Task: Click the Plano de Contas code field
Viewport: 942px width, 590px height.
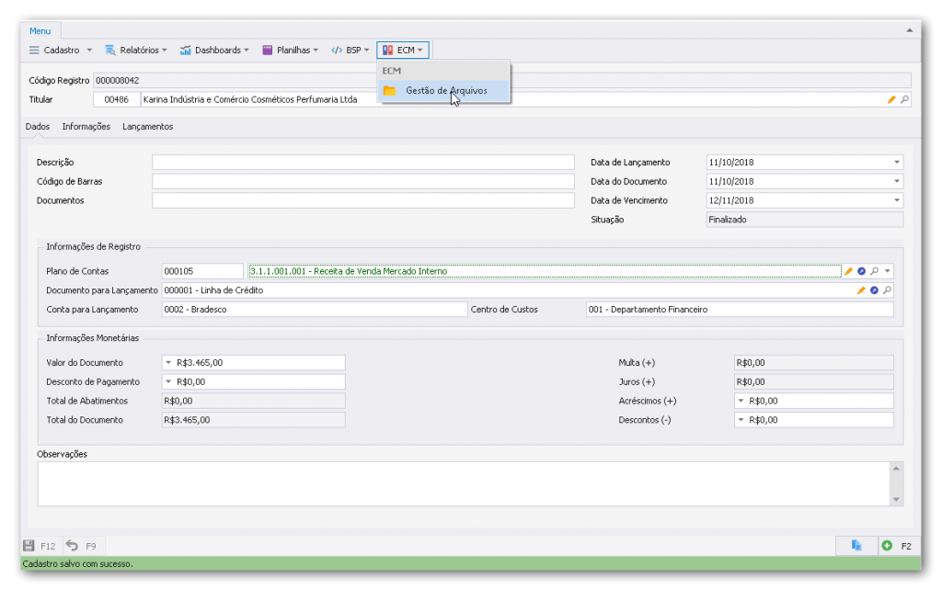Action: coord(202,271)
